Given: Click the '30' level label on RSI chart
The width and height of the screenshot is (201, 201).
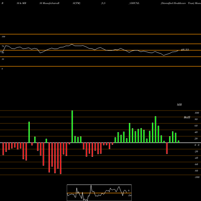Looking at the screenshot, I should click(x=3, y=59).
